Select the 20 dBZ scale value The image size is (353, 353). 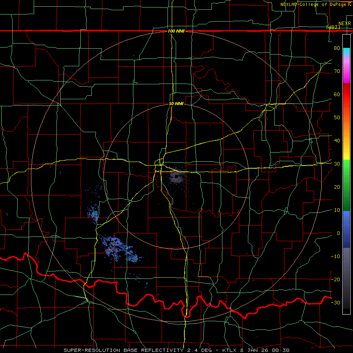pos(337,187)
